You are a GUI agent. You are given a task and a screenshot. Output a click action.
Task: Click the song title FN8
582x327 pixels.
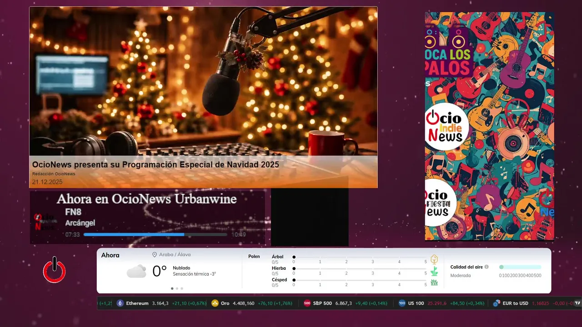point(73,212)
